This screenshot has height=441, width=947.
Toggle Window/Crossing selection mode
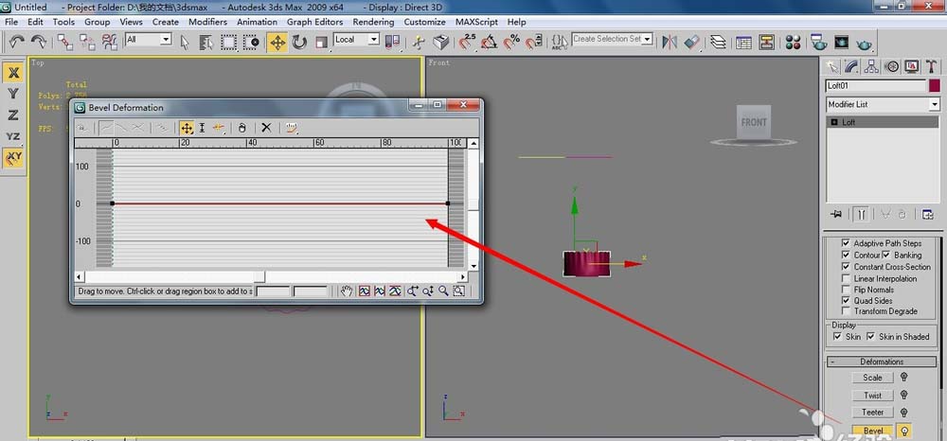click(x=251, y=43)
